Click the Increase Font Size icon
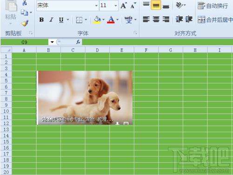This screenshot has height=175, width=233. click(x=124, y=6)
